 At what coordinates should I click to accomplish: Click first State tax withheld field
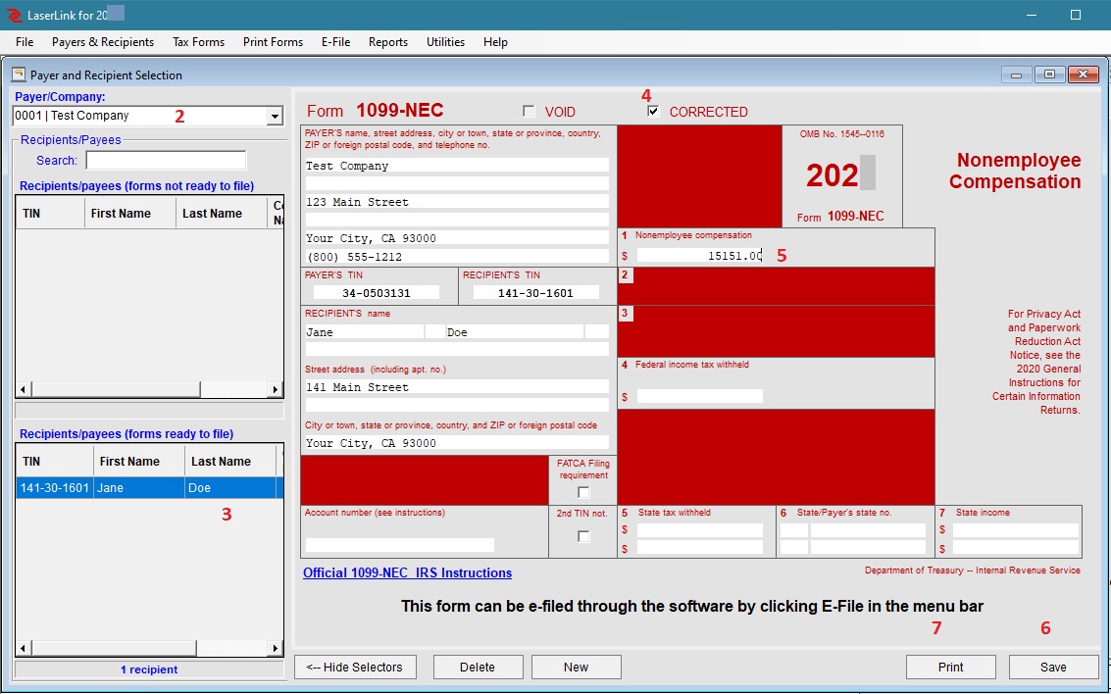[x=700, y=529]
